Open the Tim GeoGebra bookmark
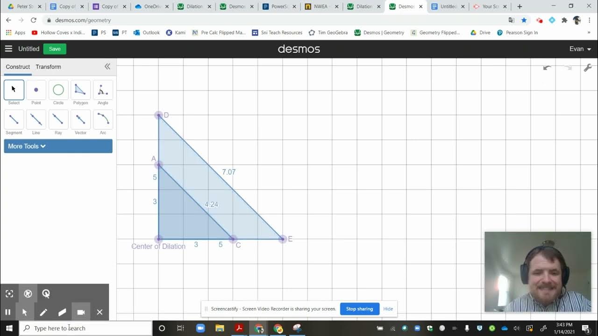 click(x=328, y=33)
